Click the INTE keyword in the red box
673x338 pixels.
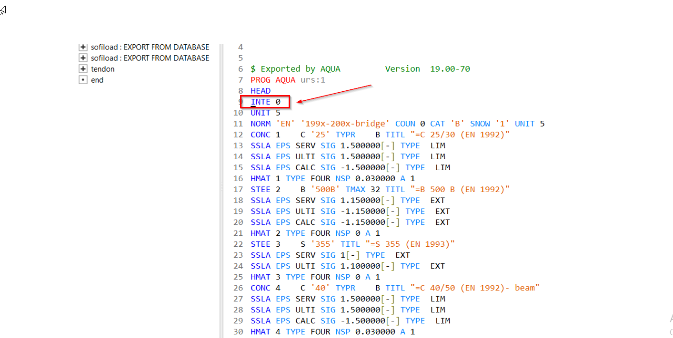coord(260,102)
